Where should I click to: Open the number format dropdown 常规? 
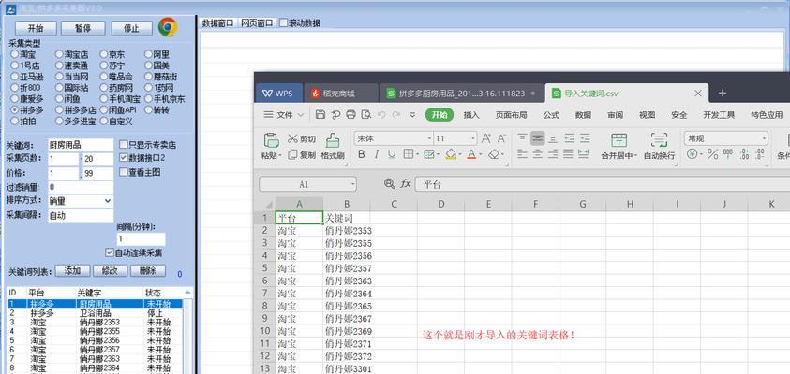pyautogui.click(x=765, y=138)
